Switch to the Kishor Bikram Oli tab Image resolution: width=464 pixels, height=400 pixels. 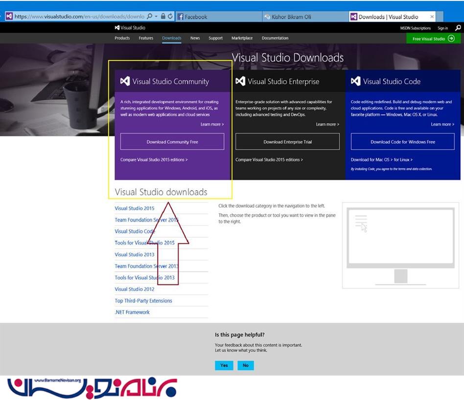point(305,17)
